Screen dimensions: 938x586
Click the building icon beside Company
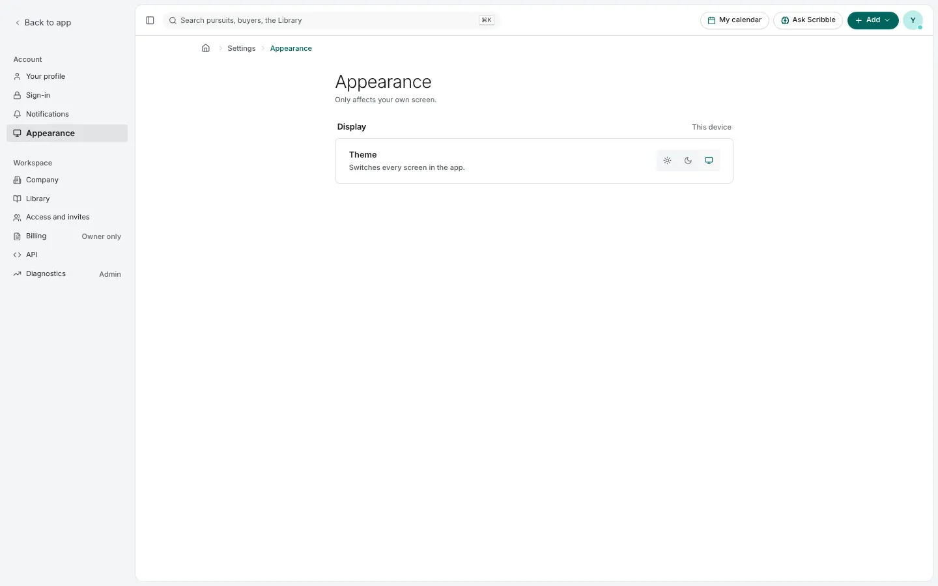[18, 180]
